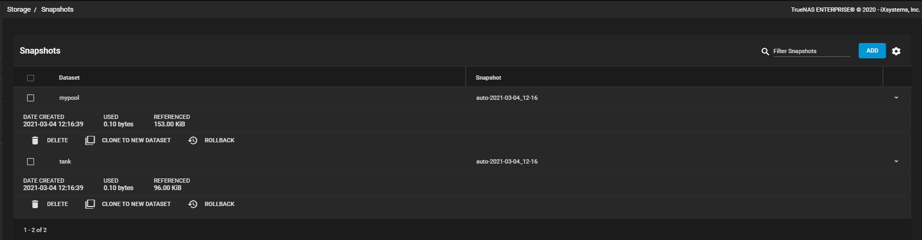922x240 pixels.
Task: Click rollback icon for tank snapshot
Action: point(193,204)
